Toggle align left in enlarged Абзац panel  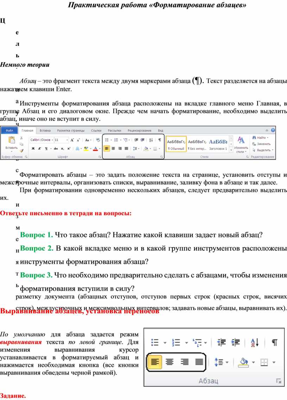tap(155, 362)
